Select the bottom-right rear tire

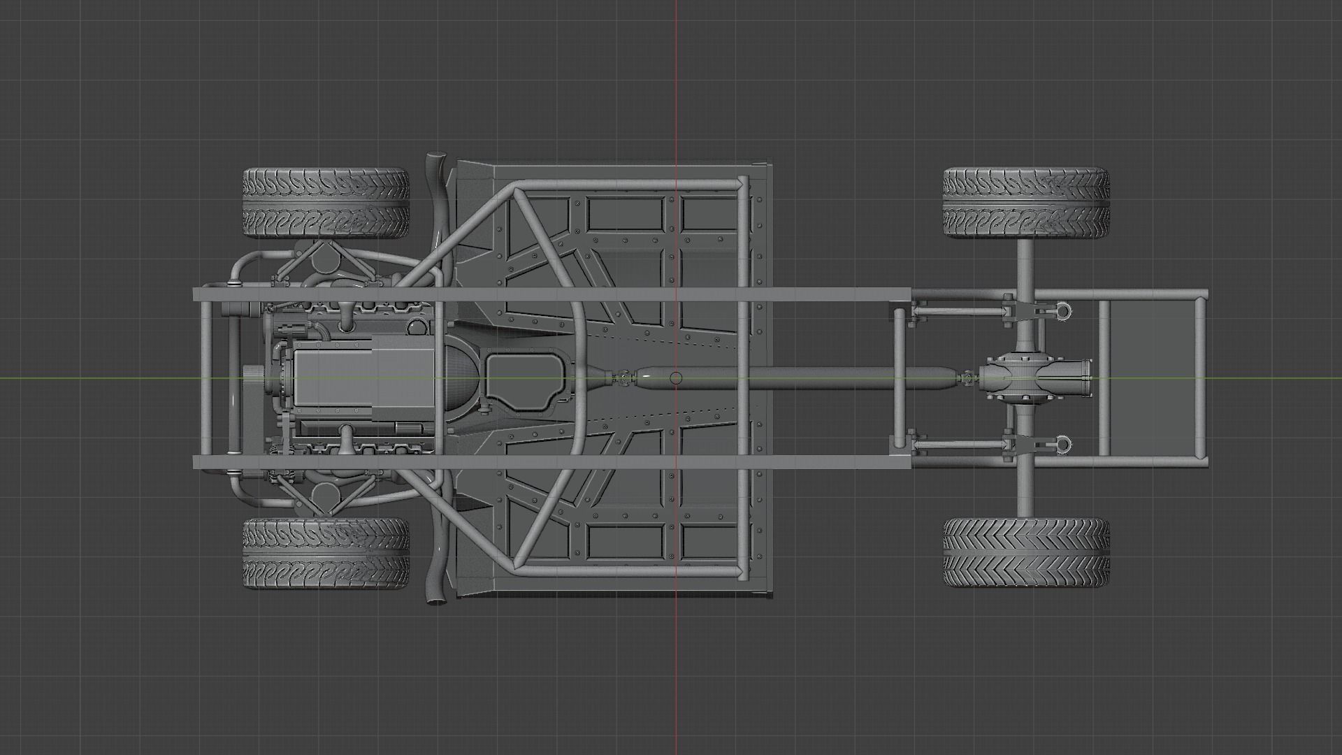(1025, 552)
